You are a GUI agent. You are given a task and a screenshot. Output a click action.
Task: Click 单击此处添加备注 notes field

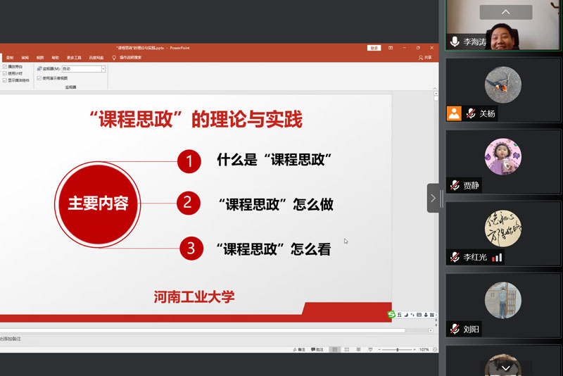11,339
